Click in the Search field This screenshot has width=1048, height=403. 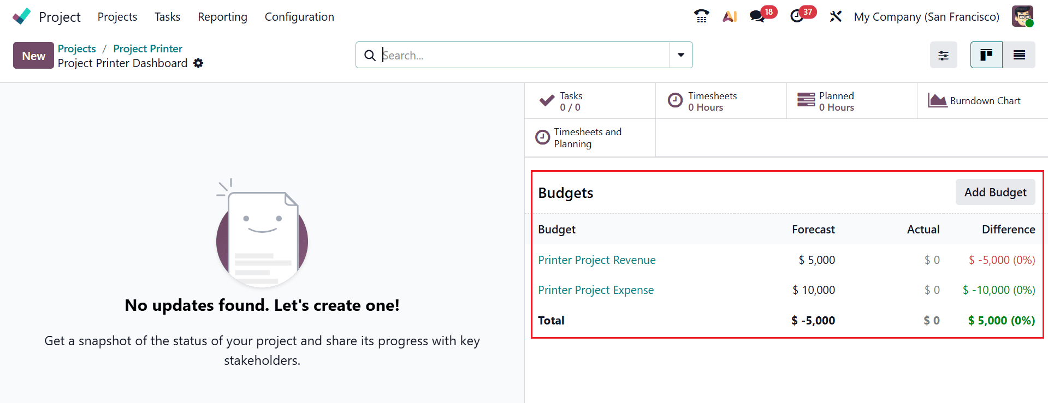pyautogui.click(x=524, y=55)
